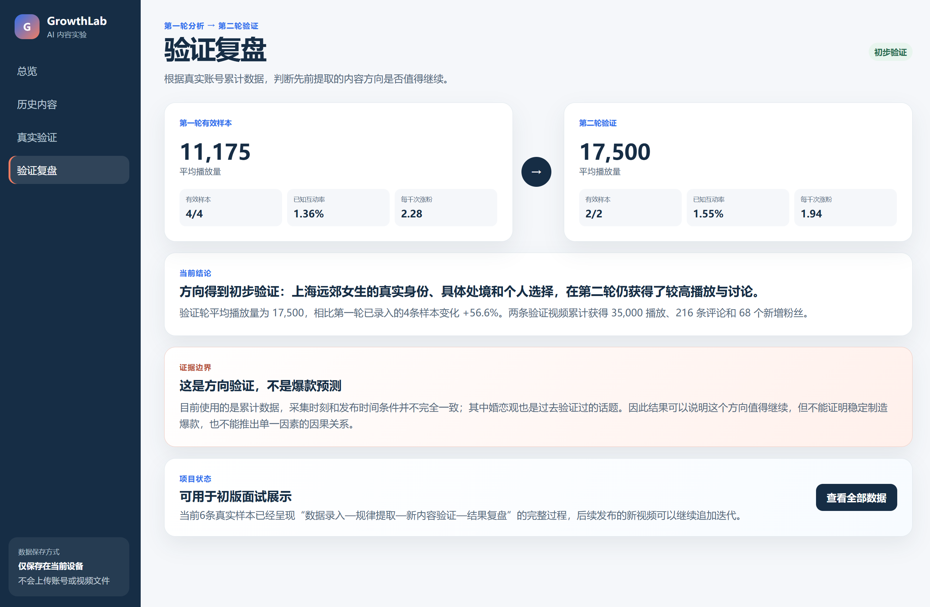Image resolution: width=930 pixels, height=607 pixels.
Task: Click the 验证复盘 page heading
Action: [x=215, y=50]
